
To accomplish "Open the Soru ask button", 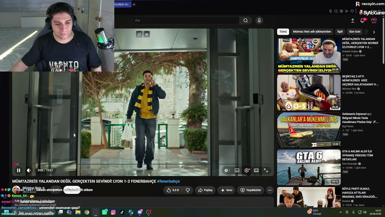I will 226,190.
